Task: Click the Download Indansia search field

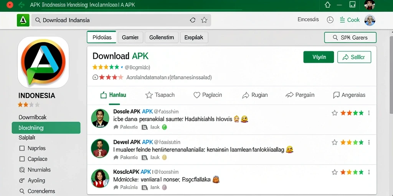Action: click(121, 20)
